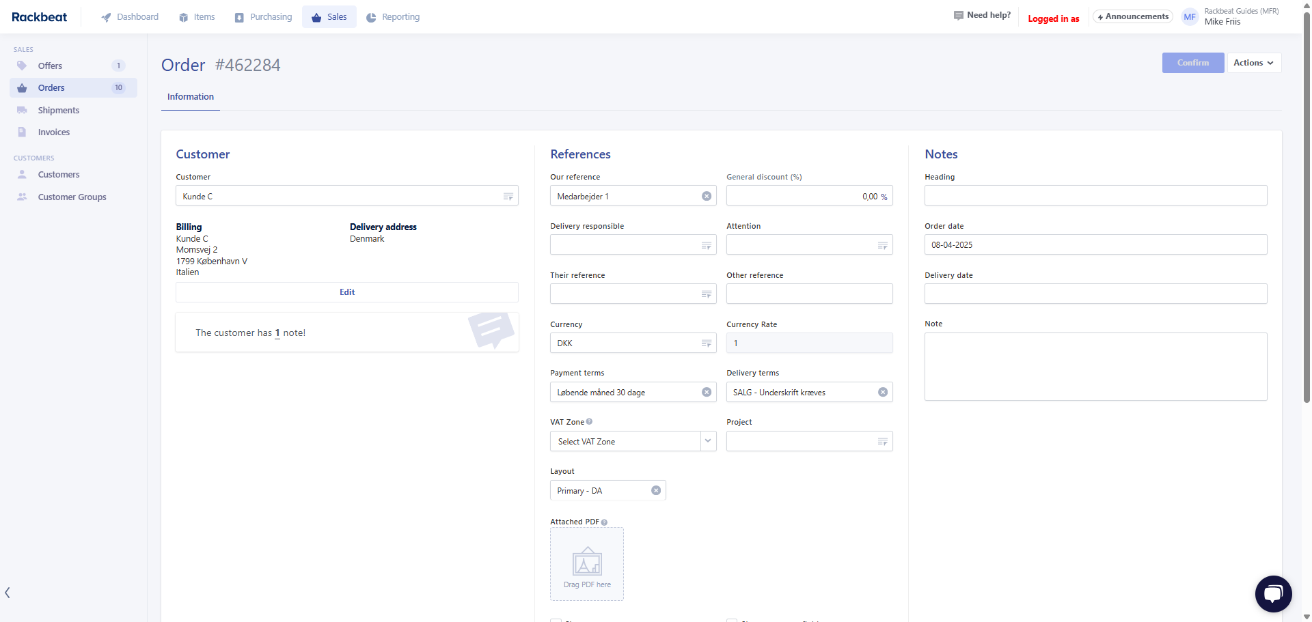
Task: Clear the Primary - DA layout
Action: point(656,491)
